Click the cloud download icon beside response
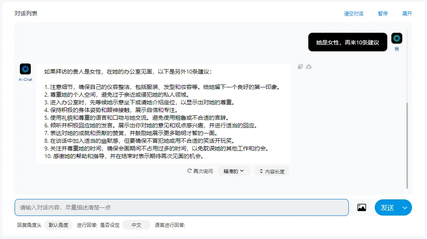 coord(309,67)
